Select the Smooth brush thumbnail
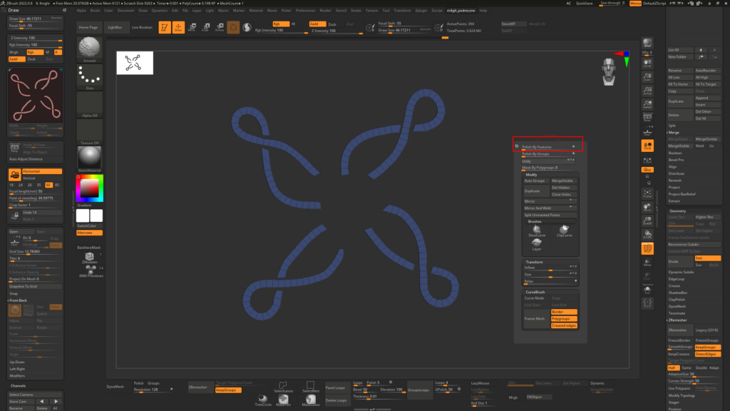The width and height of the screenshot is (730, 411). 90,49
